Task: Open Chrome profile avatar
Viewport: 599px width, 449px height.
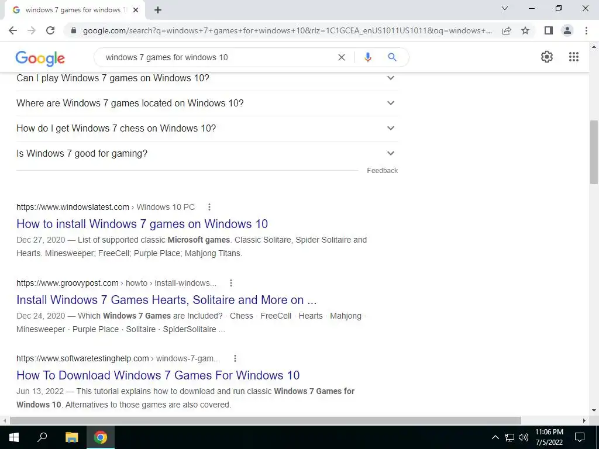Action: [x=567, y=30]
